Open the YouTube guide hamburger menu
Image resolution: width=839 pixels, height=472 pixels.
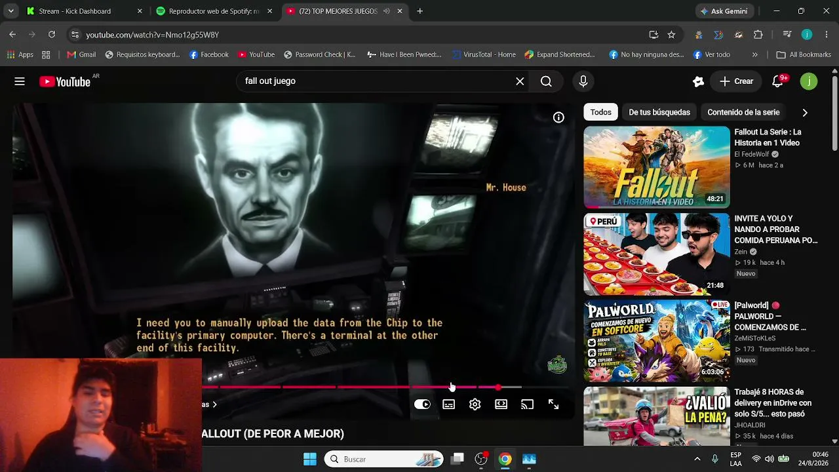click(20, 81)
